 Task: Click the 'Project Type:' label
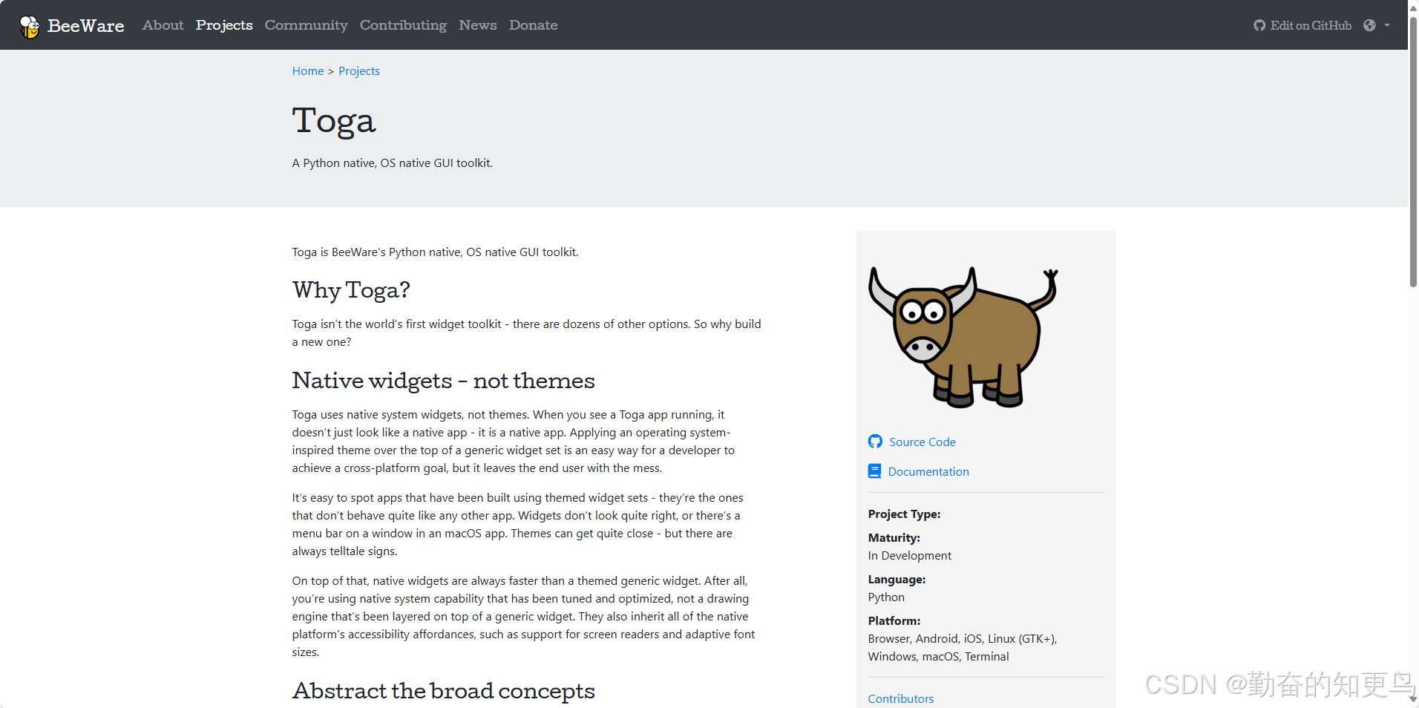coord(904,514)
